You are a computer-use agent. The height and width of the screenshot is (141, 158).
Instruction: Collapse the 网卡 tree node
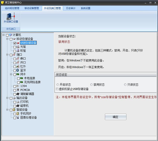coord(11,74)
